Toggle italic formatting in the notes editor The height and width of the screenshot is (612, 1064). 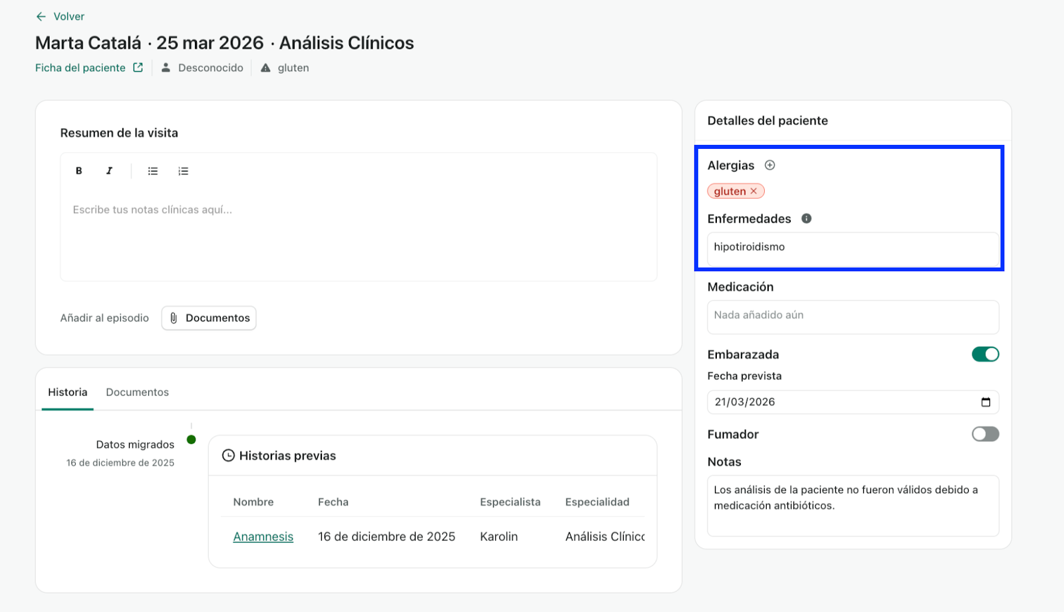109,171
